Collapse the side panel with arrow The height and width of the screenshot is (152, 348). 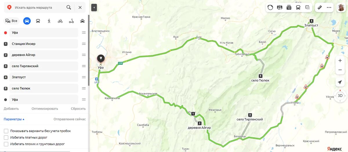tap(94, 8)
